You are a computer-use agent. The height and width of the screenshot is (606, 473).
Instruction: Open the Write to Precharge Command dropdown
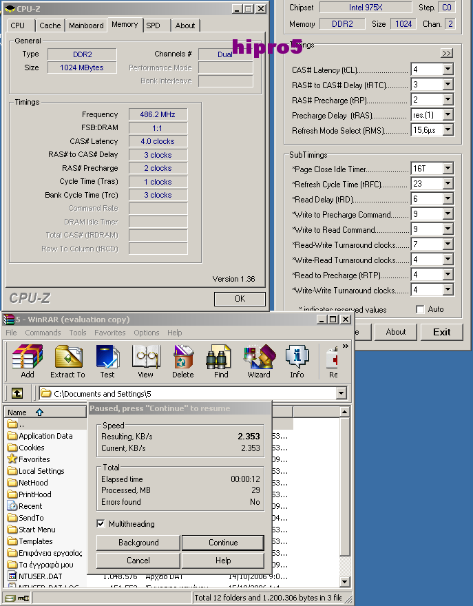(448, 213)
